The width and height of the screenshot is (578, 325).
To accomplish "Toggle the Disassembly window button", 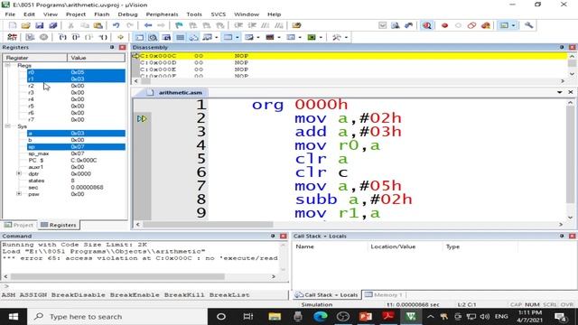I will tap(153, 37).
